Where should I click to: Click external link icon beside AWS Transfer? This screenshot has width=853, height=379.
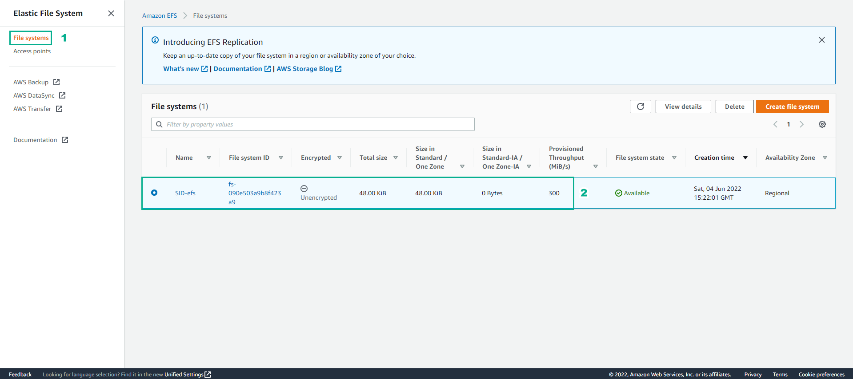(x=59, y=109)
